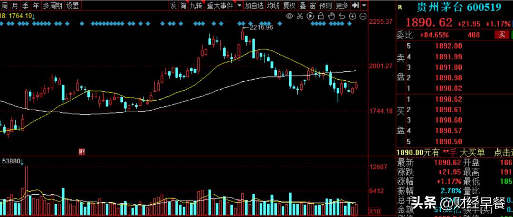Viewport: 513px width, 217px height.
Task: Switch to 周 weekly period tab
Action: [5, 6]
